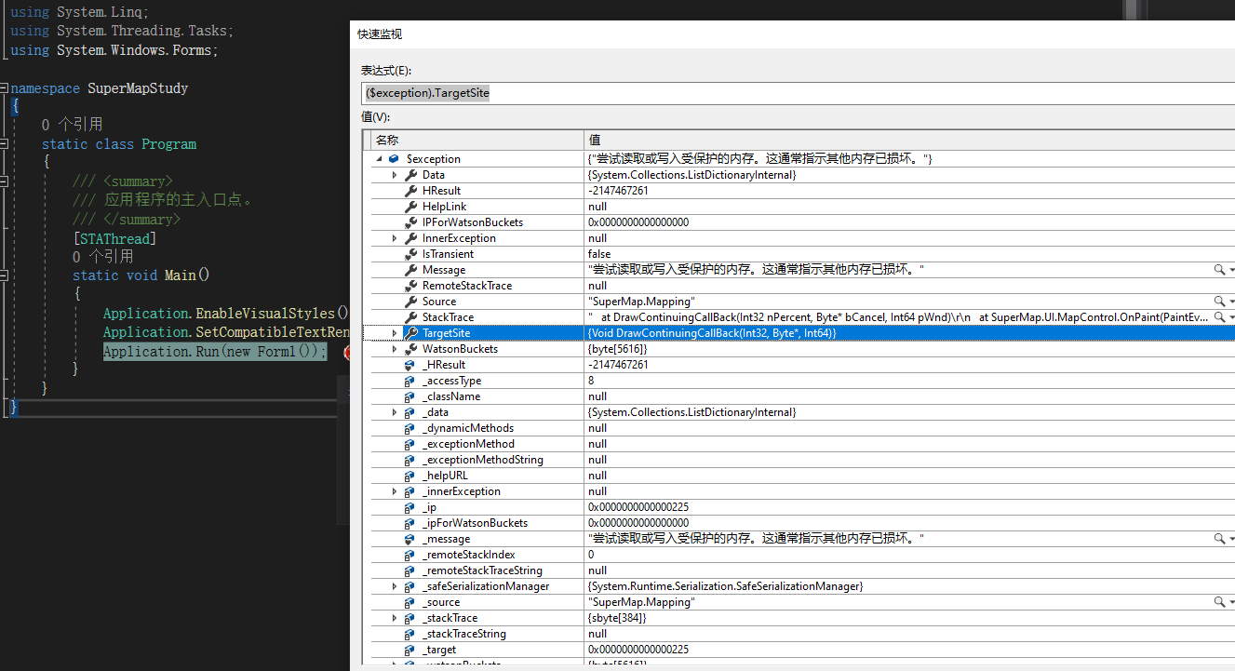Click the _dynamicMethods field icon
Image resolution: width=1235 pixels, height=671 pixels.
[x=410, y=428]
